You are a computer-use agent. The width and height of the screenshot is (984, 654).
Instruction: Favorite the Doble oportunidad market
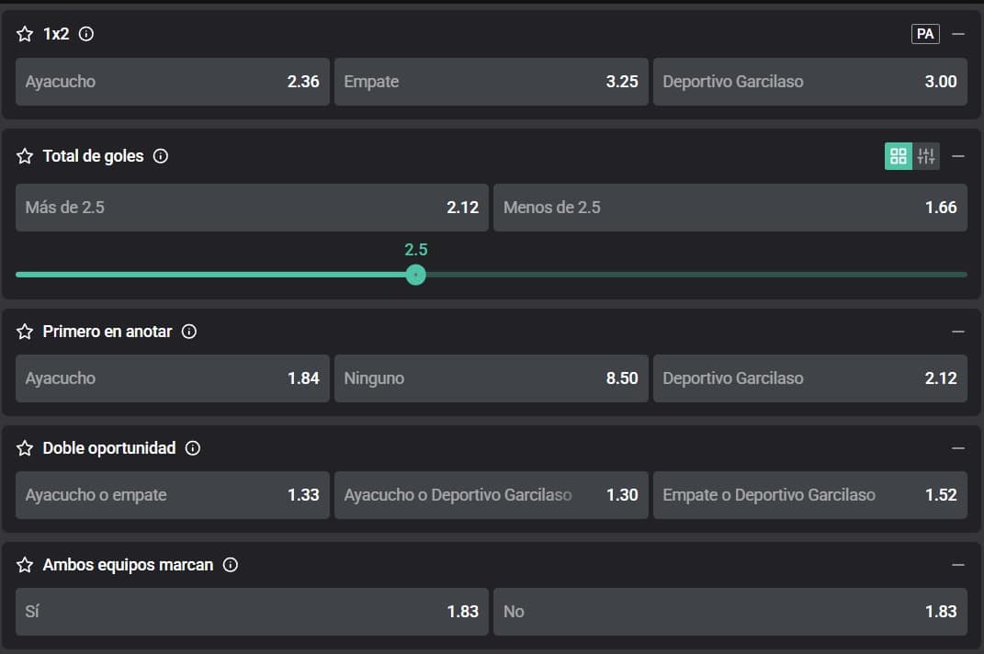[25, 448]
